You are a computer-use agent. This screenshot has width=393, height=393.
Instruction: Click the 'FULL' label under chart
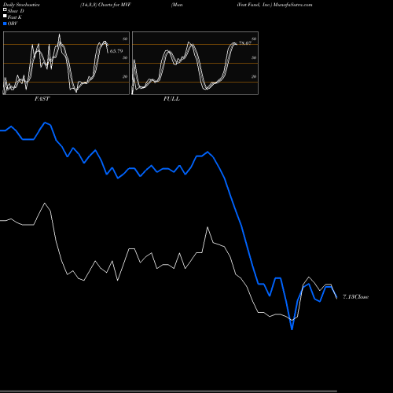[x=171, y=98]
